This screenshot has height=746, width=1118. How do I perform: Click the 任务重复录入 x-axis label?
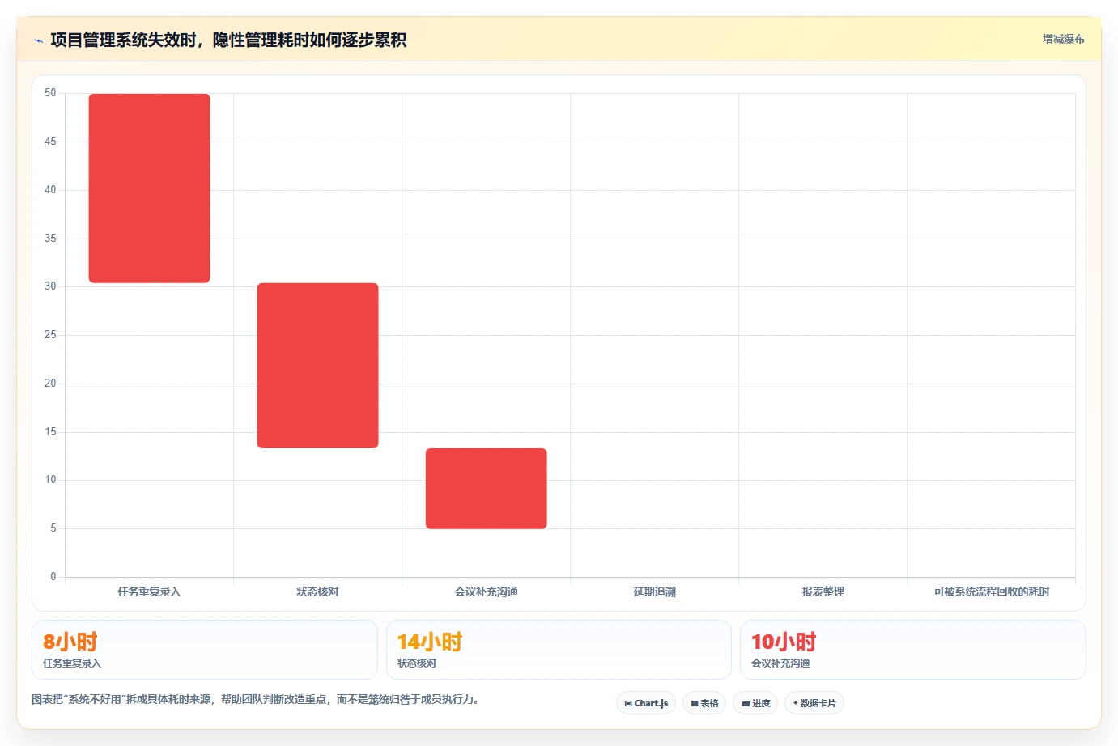tap(149, 591)
